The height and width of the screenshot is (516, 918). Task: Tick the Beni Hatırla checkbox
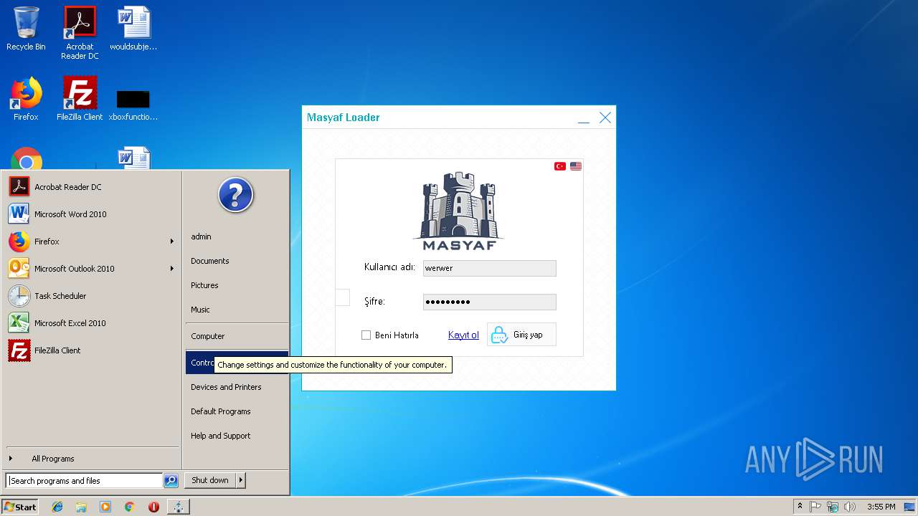[x=366, y=335]
